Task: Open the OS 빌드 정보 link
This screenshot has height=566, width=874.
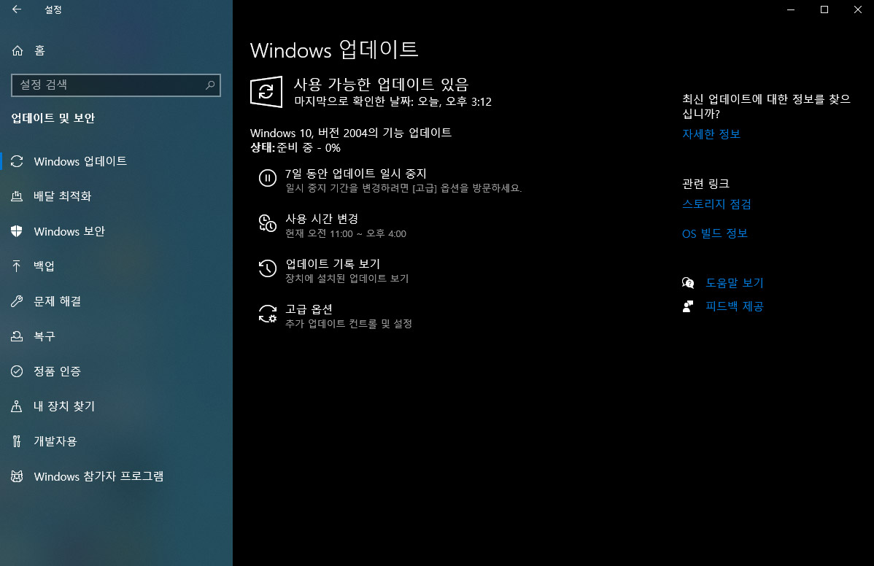Action: pyautogui.click(x=714, y=233)
